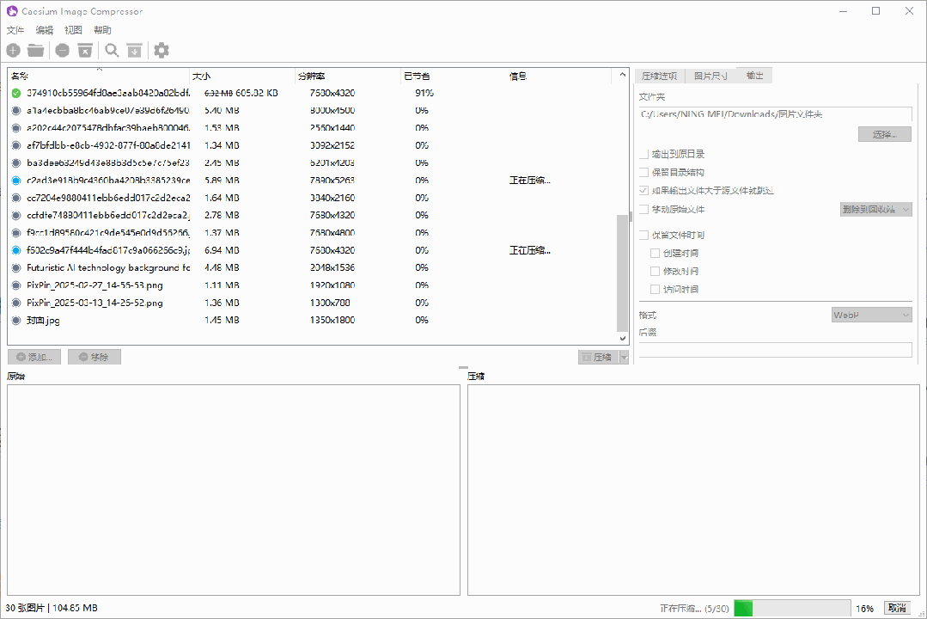The height and width of the screenshot is (619, 927).
Task: Click the output folder path field
Action: (x=775, y=114)
